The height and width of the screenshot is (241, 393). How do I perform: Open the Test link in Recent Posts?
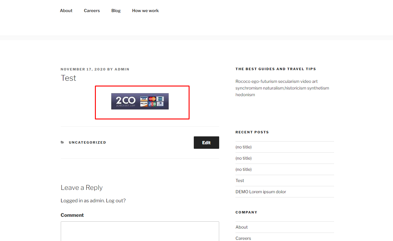240,181
